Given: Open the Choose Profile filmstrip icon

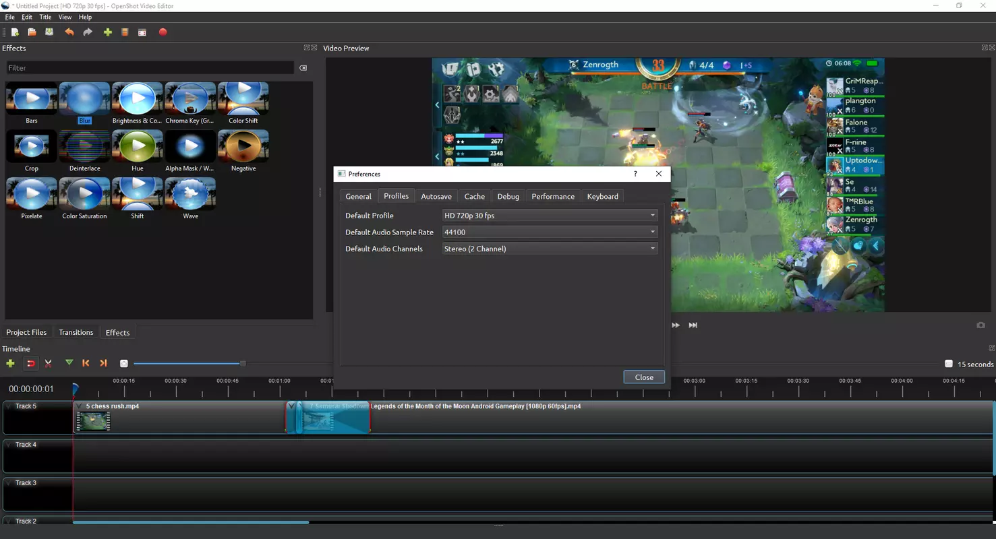Looking at the screenshot, I should pos(125,32).
